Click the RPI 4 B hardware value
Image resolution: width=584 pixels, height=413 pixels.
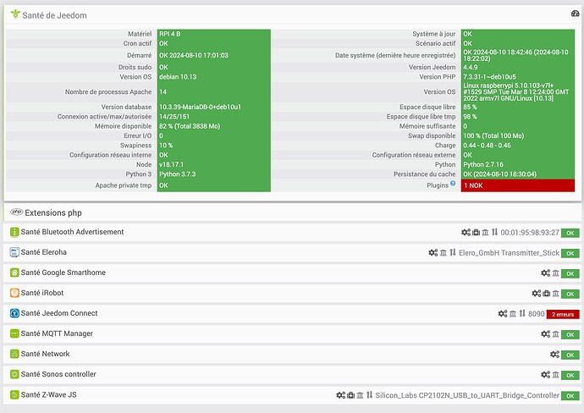pyautogui.click(x=170, y=34)
